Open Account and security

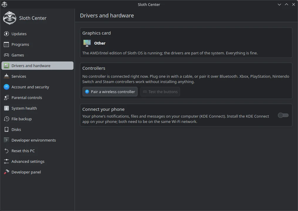click(x=37, y=87)
